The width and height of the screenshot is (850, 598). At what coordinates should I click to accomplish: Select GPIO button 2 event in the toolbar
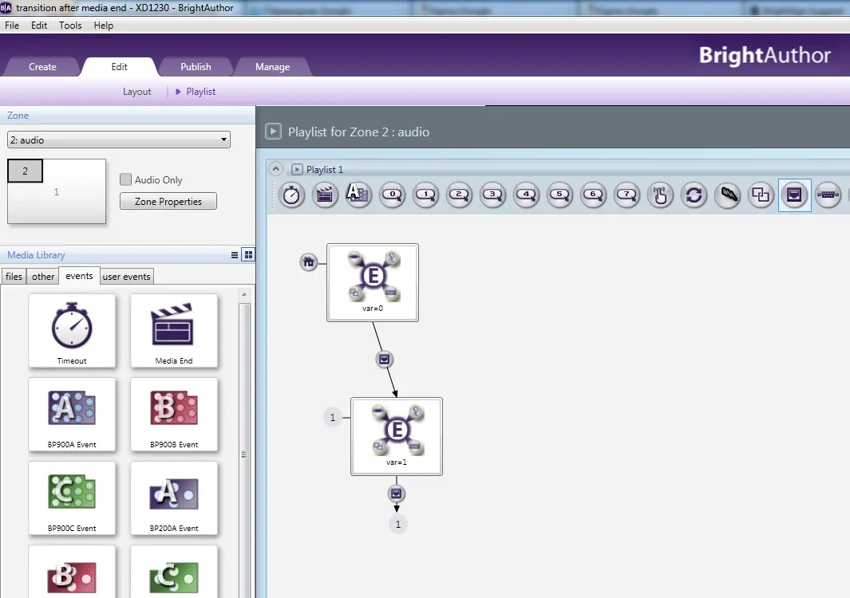pos(459,195)
